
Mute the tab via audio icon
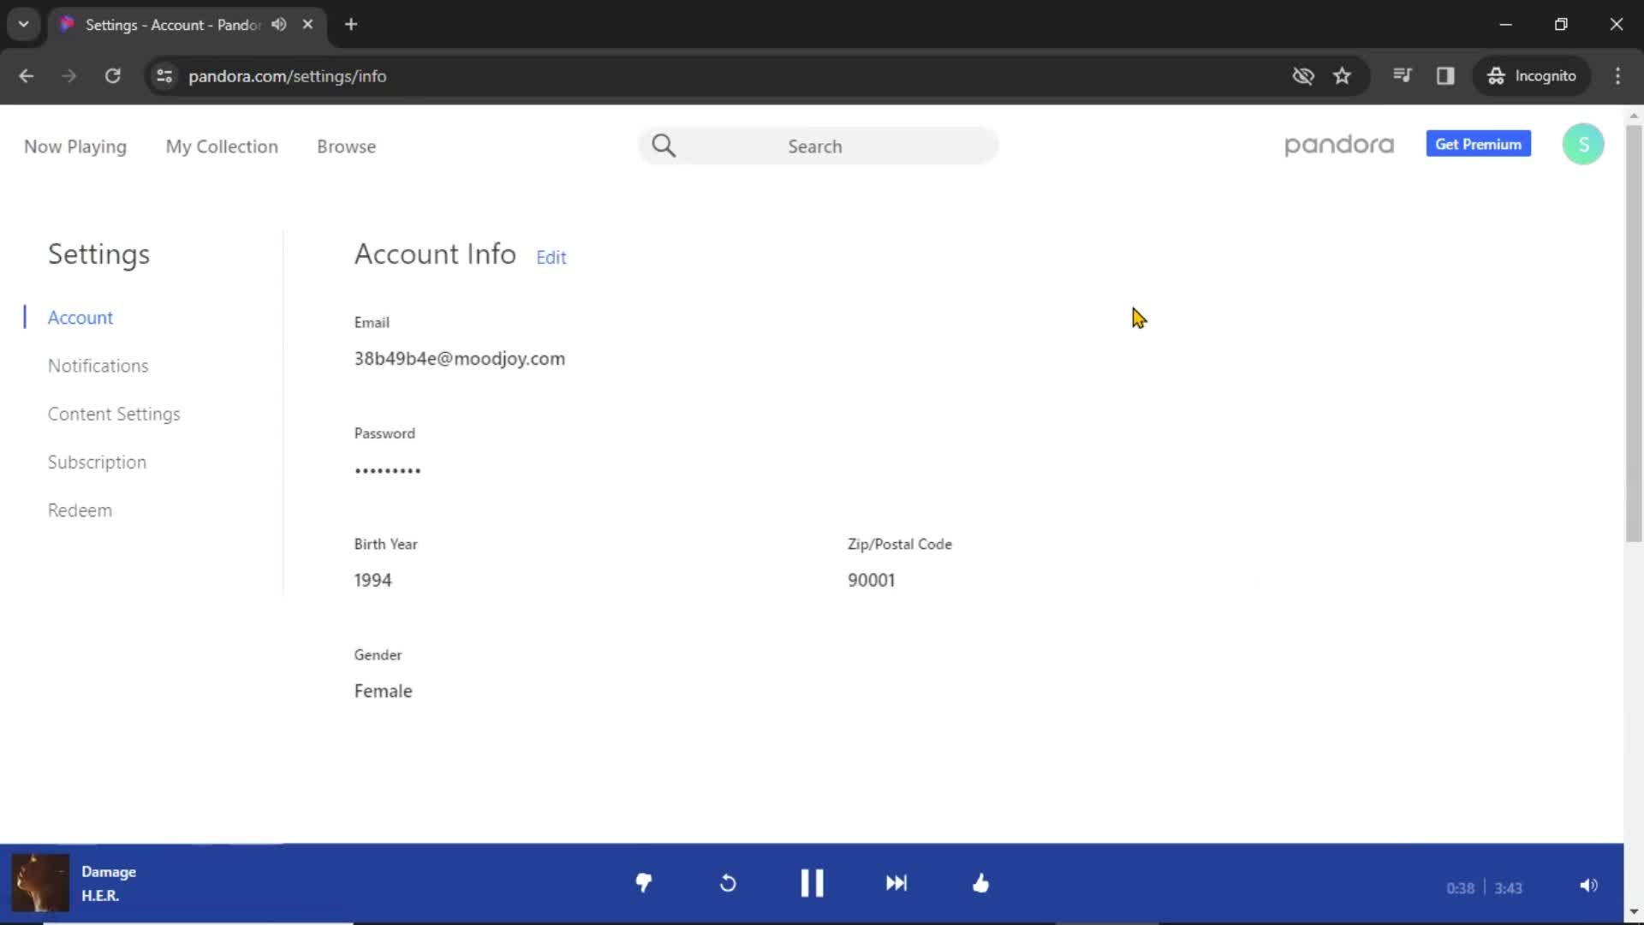click(x=279, y=24)
